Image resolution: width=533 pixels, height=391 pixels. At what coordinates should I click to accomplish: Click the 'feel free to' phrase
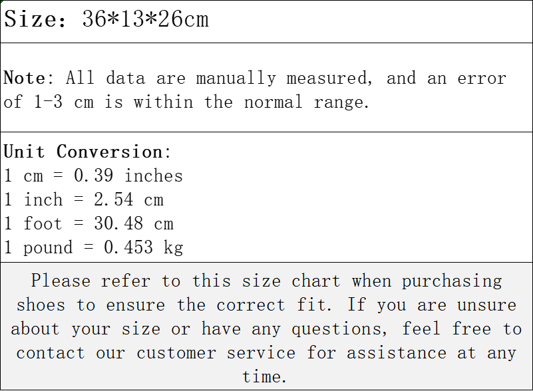(462, 328)
